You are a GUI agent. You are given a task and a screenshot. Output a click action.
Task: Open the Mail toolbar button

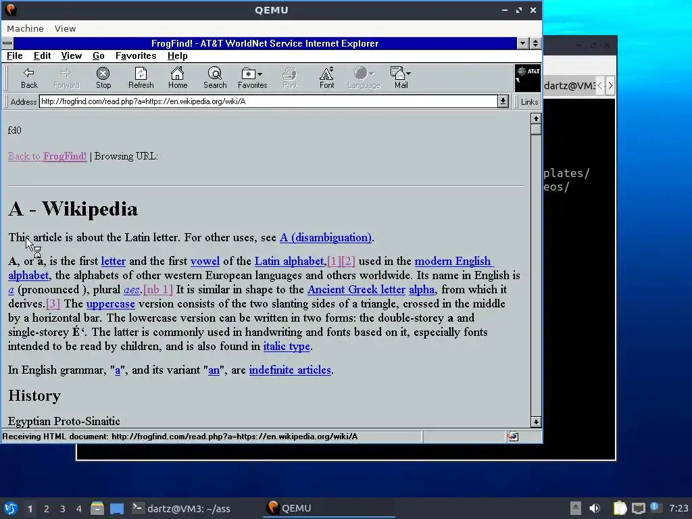(x=401, y=78)
